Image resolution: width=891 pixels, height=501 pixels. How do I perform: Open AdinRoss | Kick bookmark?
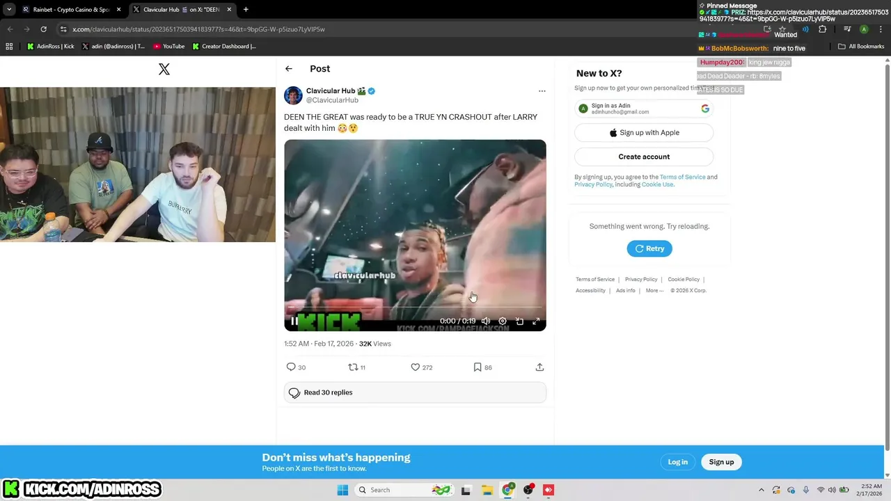coord(51,47)
